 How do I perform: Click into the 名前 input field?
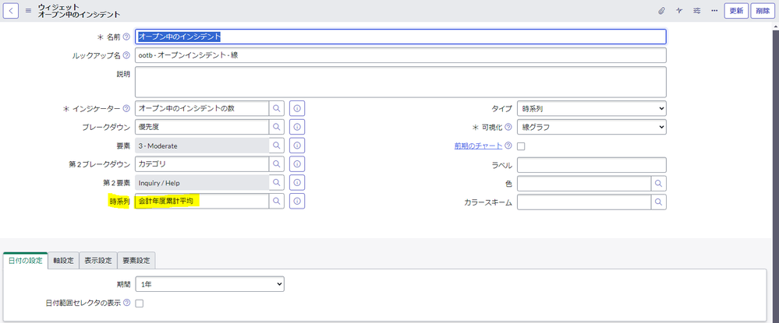tap(401, 37)
